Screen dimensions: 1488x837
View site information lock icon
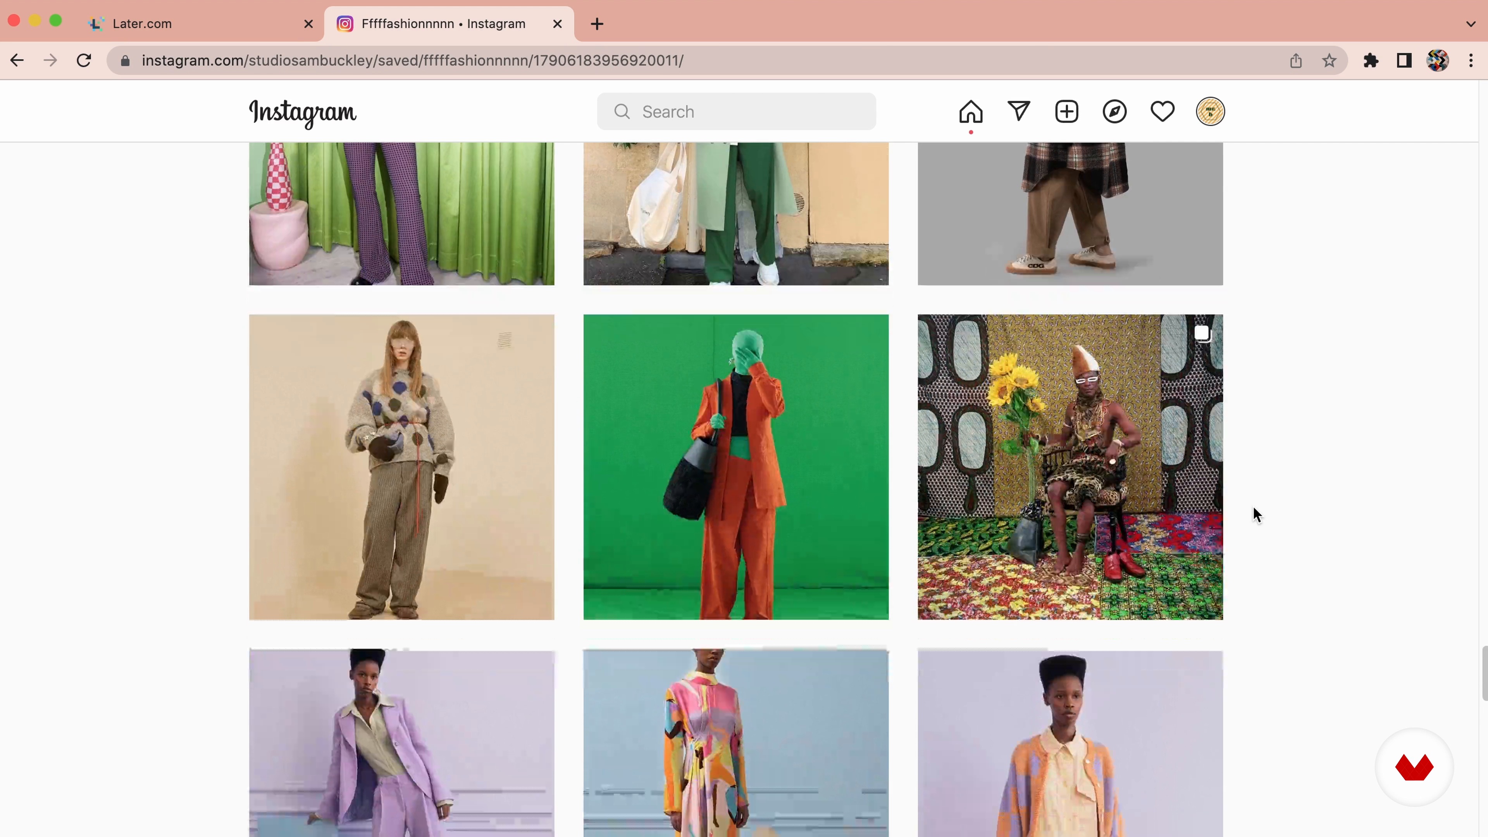coord(125,61)
